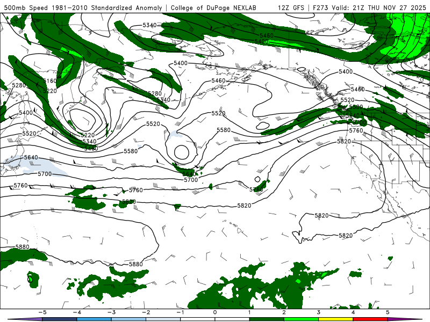Click the '5160' height contour label

(50, 81)
